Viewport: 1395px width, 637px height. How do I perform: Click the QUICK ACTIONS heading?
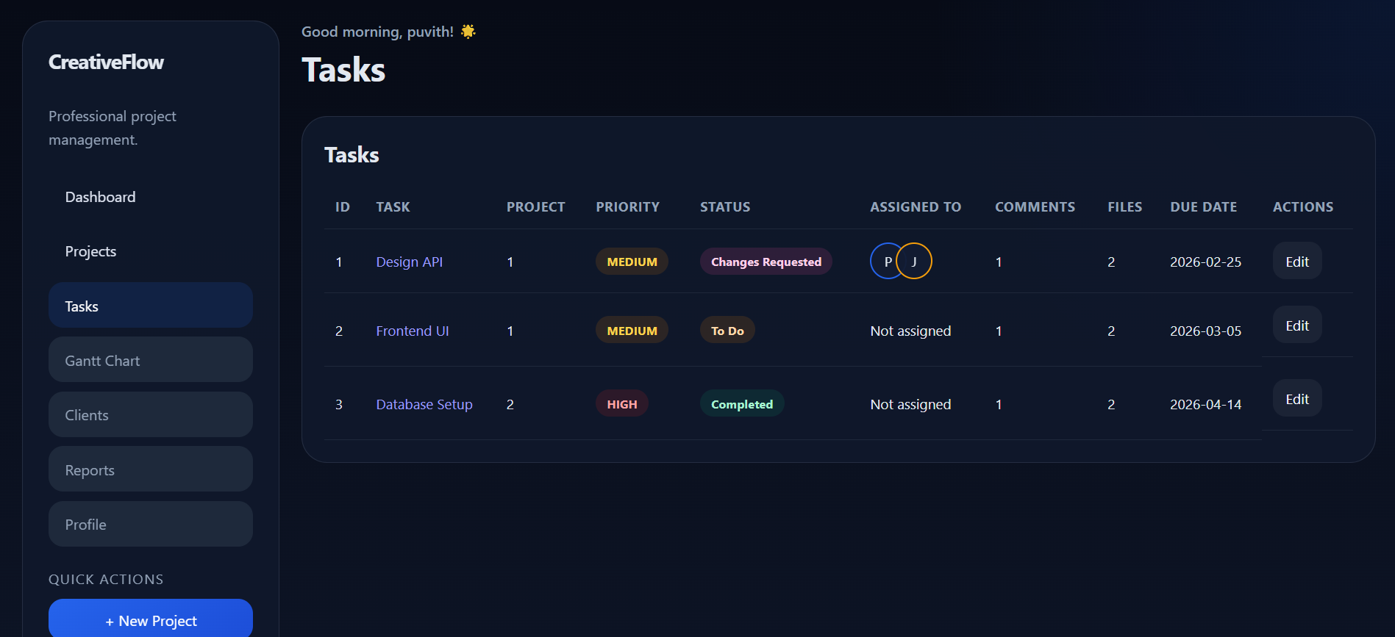point(106,579)
